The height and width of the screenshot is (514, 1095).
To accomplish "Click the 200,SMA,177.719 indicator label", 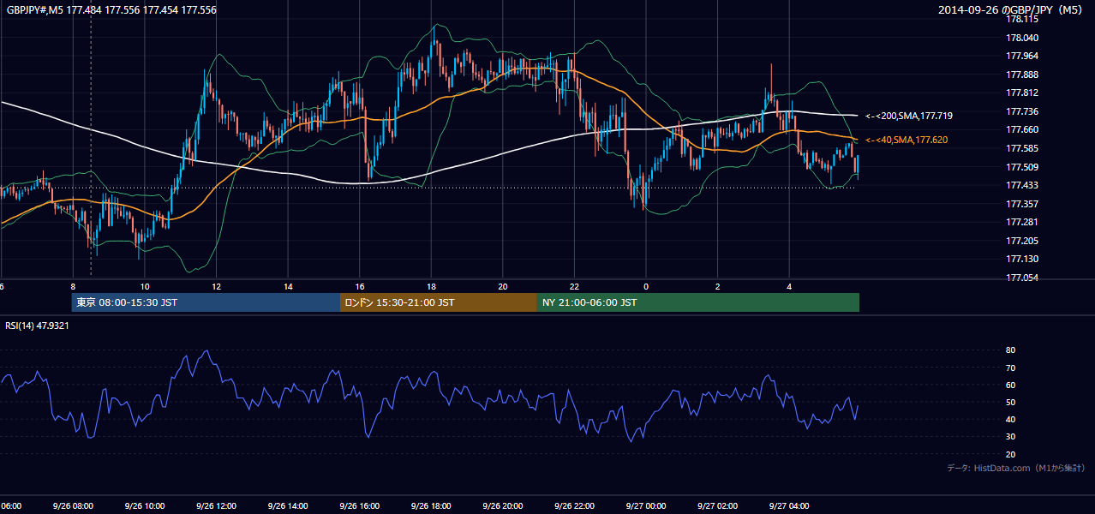I will coord(909,115).
